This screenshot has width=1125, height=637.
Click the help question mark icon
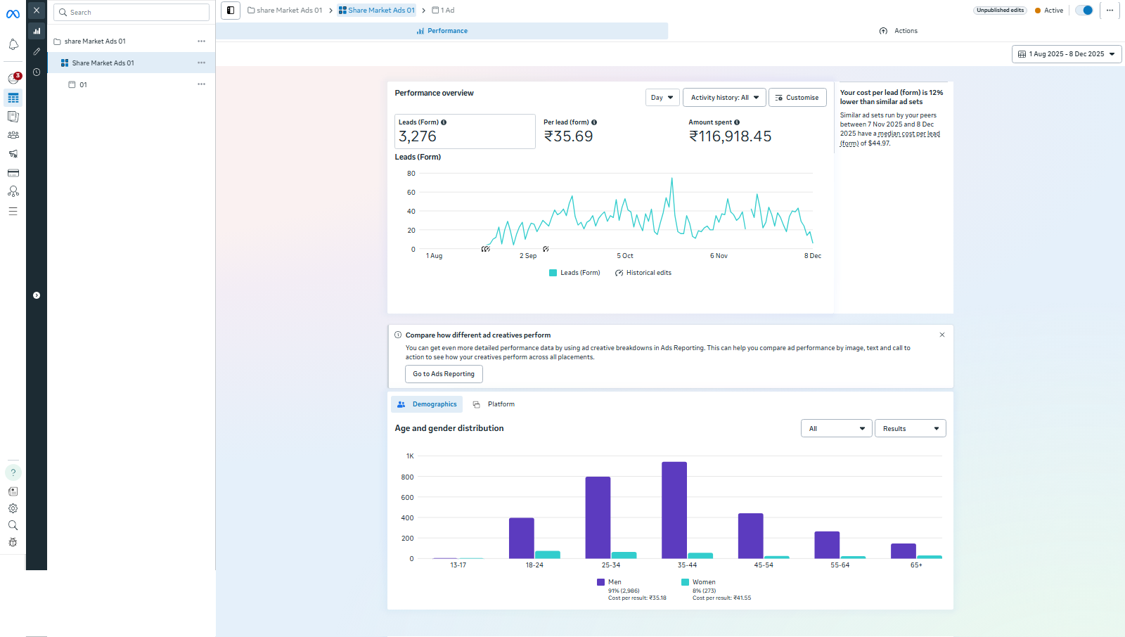click(13, 472)
